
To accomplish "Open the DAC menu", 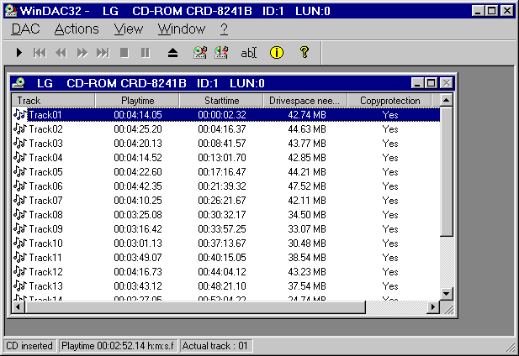I will click(25, 29).
